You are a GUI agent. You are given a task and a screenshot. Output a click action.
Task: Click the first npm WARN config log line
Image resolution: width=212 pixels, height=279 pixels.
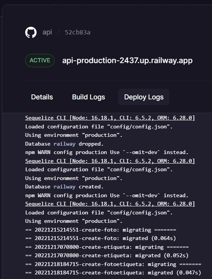[107, 152]
